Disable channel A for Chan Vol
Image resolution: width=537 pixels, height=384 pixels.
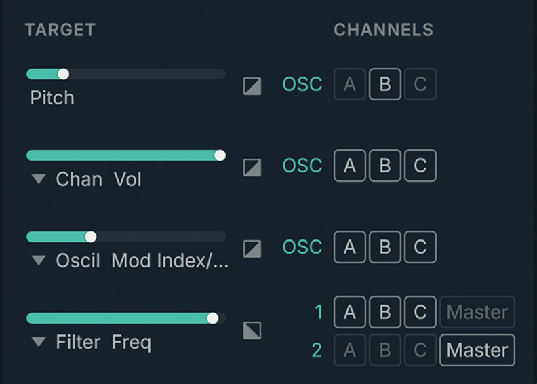click(350, 166)
